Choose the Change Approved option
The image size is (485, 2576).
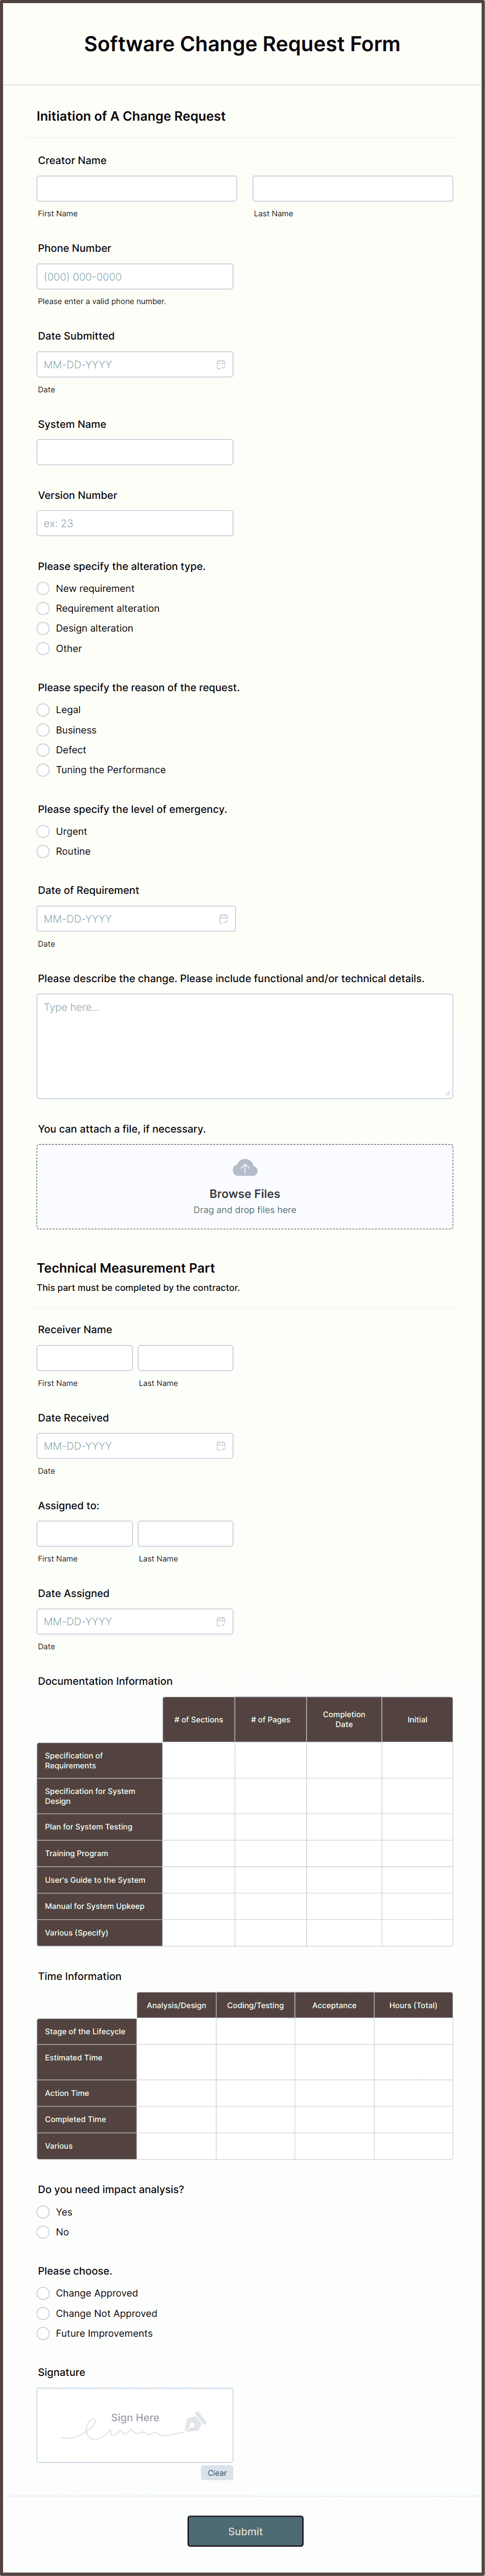click(43, 2292)
